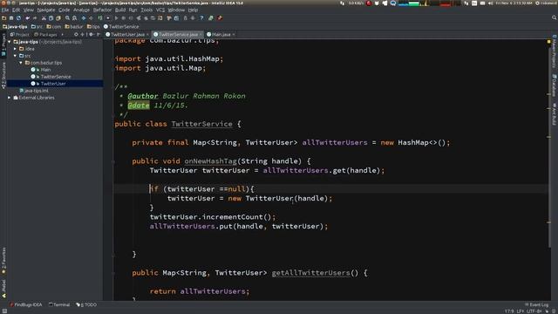Click the red icon at toolbar end
This screenshot has width=558, height=314.
pyautogui.click(x=220, y=18)
